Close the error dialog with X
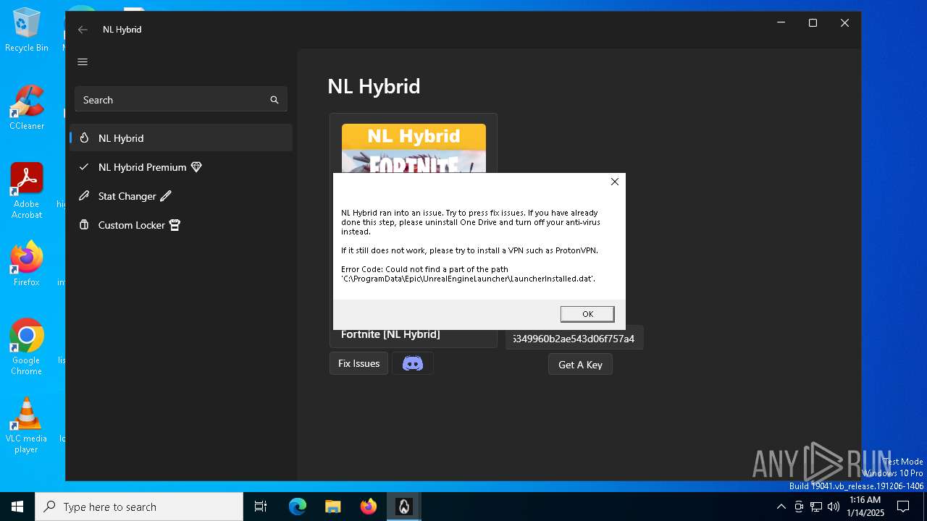 pos(615,182)
